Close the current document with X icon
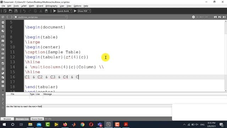Viewport: 227px width, 128px height. pos(193,17)
